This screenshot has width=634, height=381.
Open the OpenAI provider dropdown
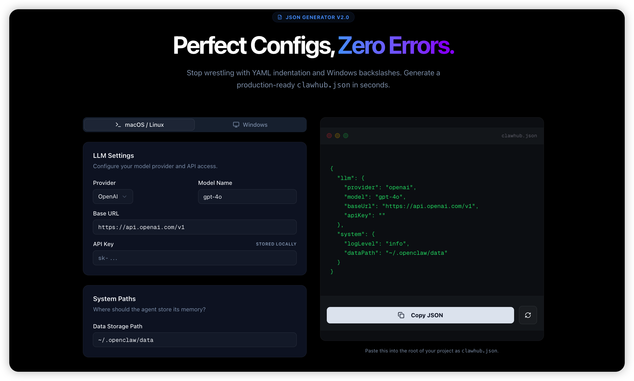coord(113,197)
